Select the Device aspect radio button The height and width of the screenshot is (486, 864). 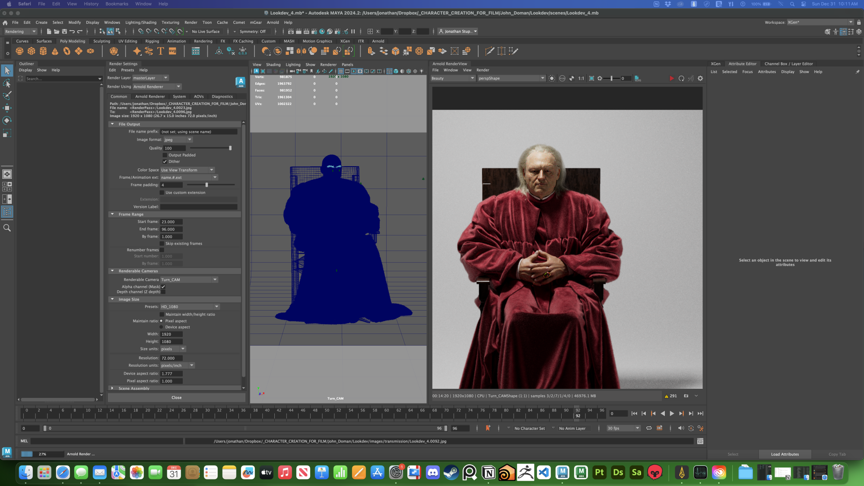pos(162,327)
